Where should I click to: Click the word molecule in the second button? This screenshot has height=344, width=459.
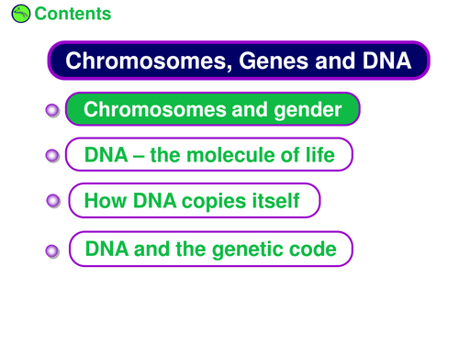(230, 155)
